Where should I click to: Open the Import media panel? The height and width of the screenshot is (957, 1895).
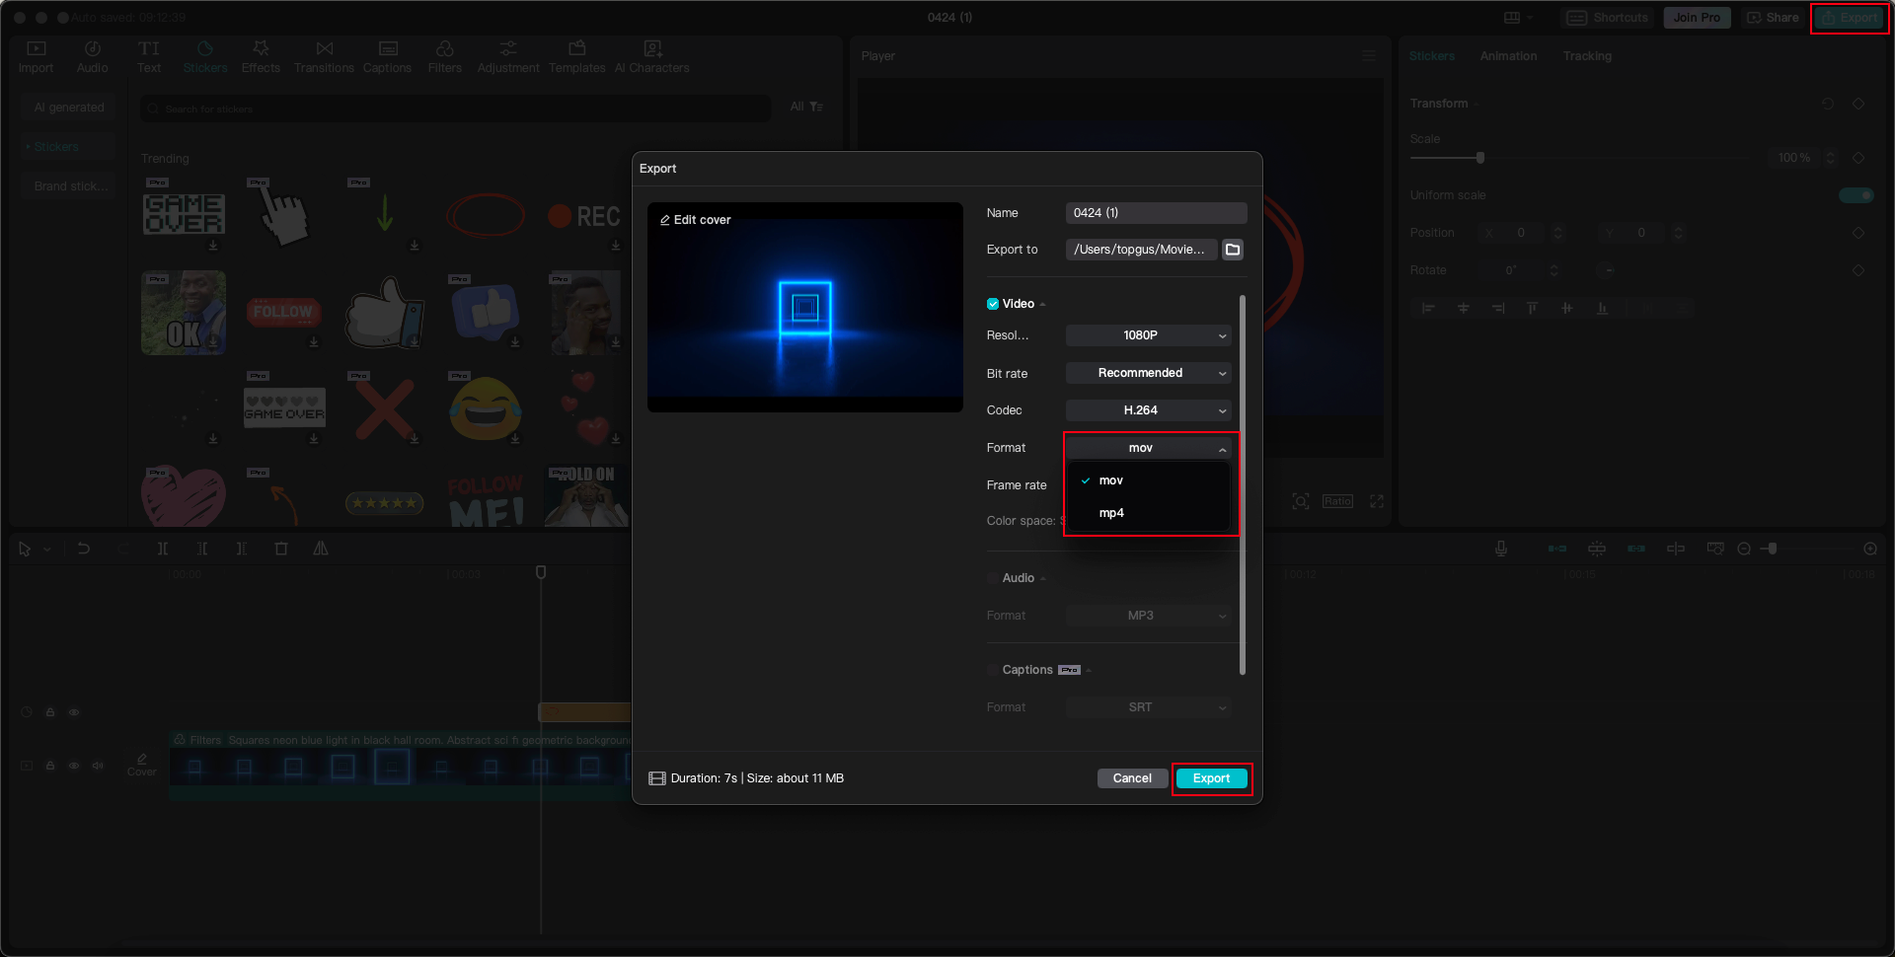[x=37, y=57]
